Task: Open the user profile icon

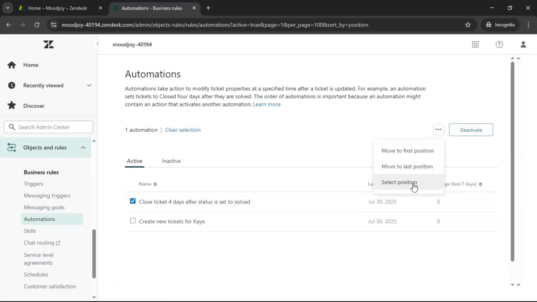Action: [523, 44]
